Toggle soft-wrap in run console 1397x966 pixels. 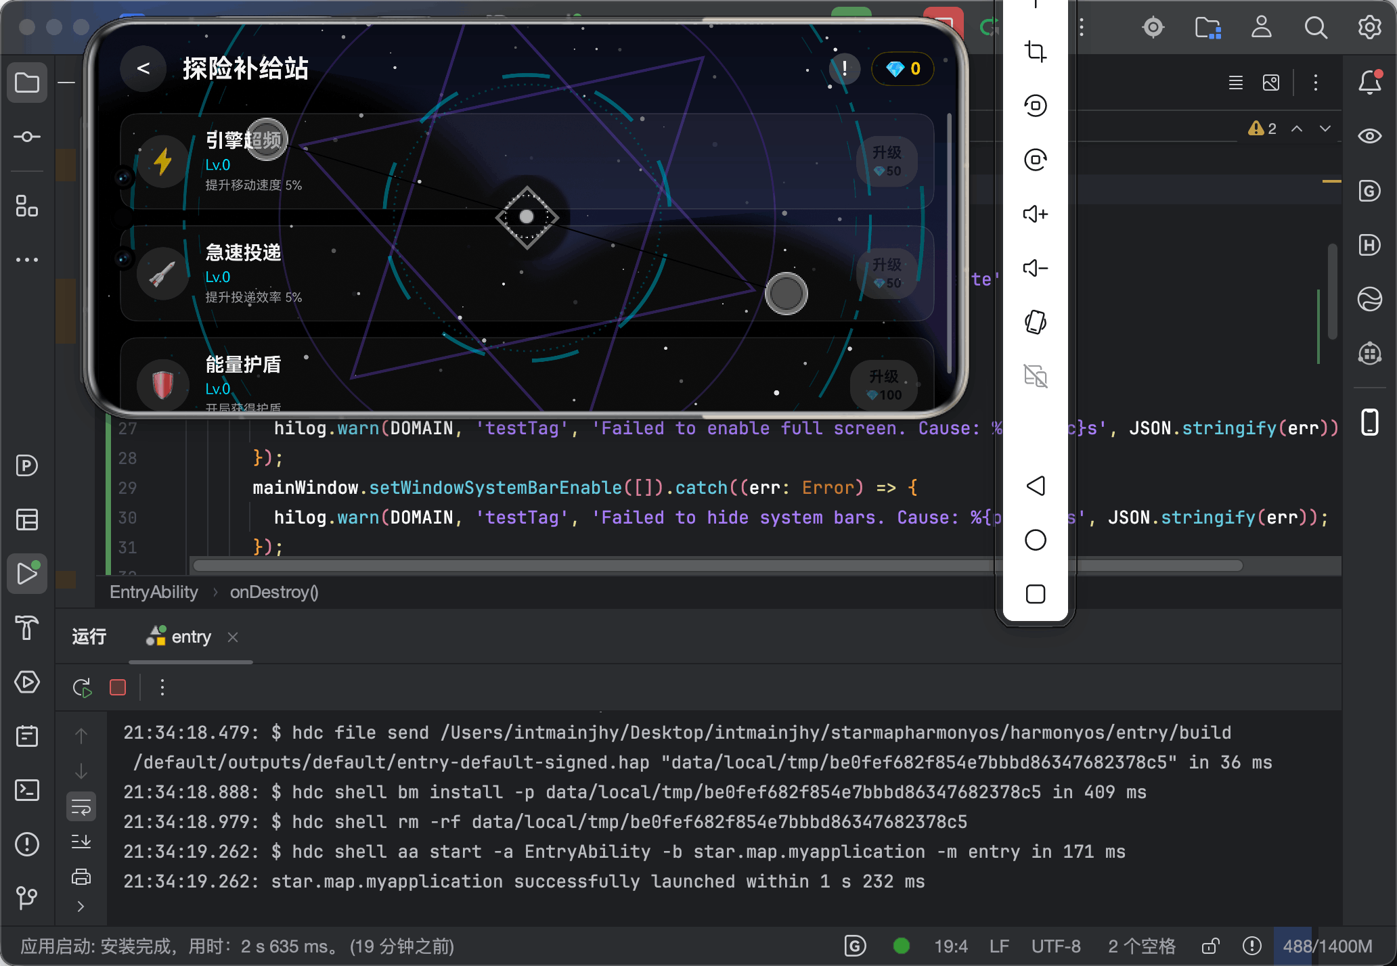(x=81, y=807)
